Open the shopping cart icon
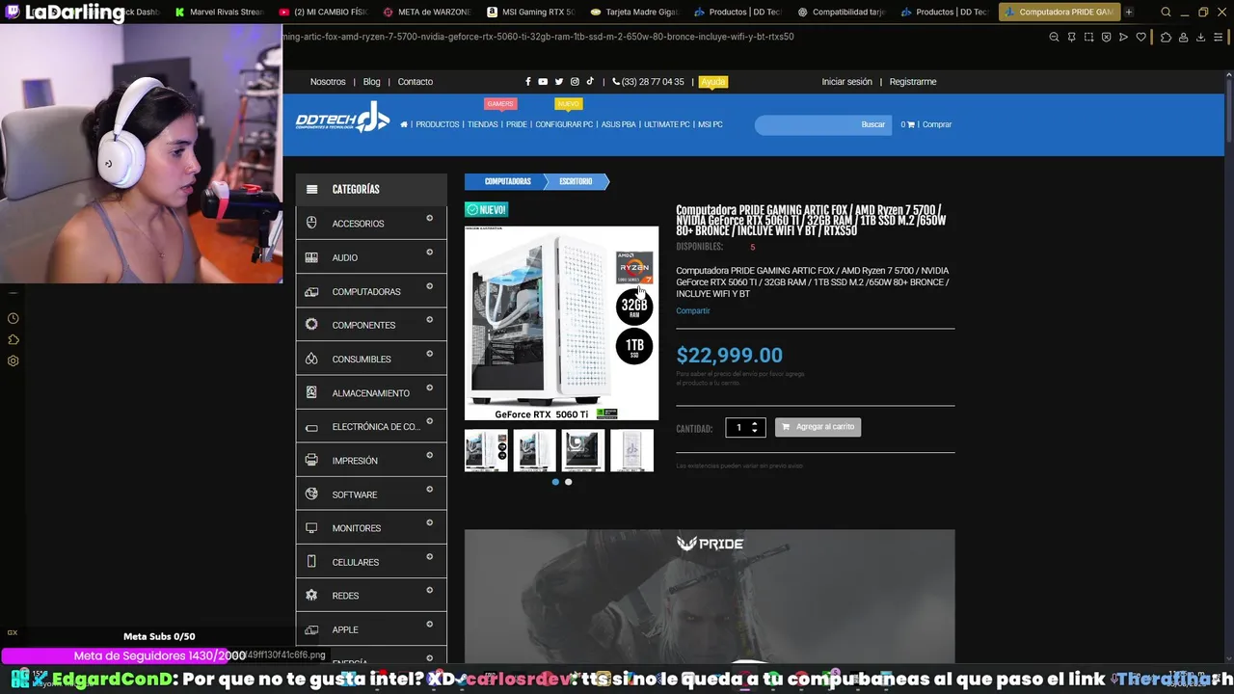Screen dimensions: 1234x694 coord(910,124)
